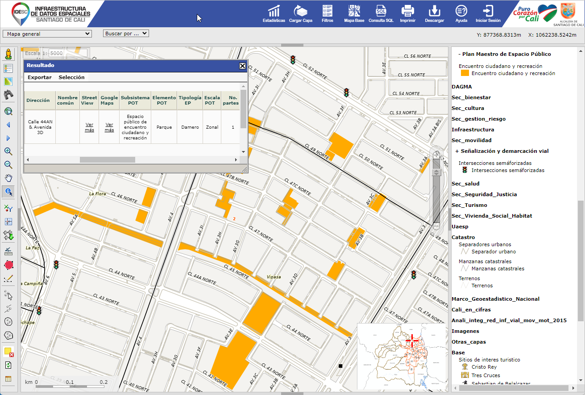Expand the Imagenes layer group
Screen dimensions: 585x395
pyautogui.click(x=465, y=331)
